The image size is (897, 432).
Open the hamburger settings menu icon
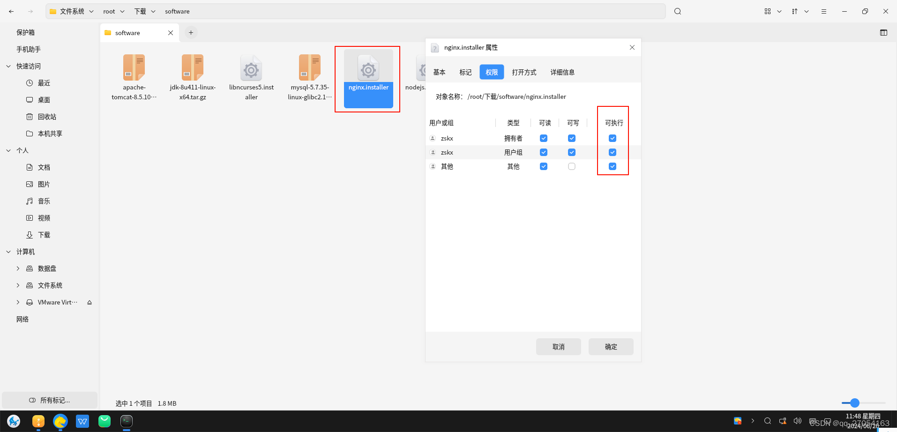[824, 11]
